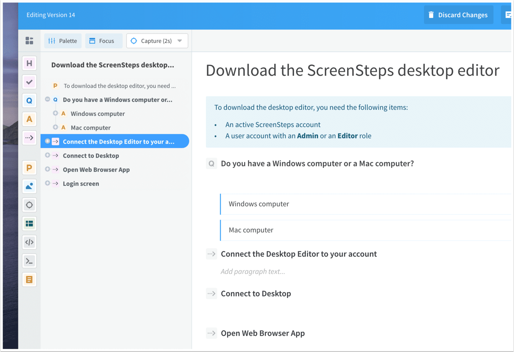Select the Heading block icon
Viewport: 514px width, 352px height.
click(29, 63)
